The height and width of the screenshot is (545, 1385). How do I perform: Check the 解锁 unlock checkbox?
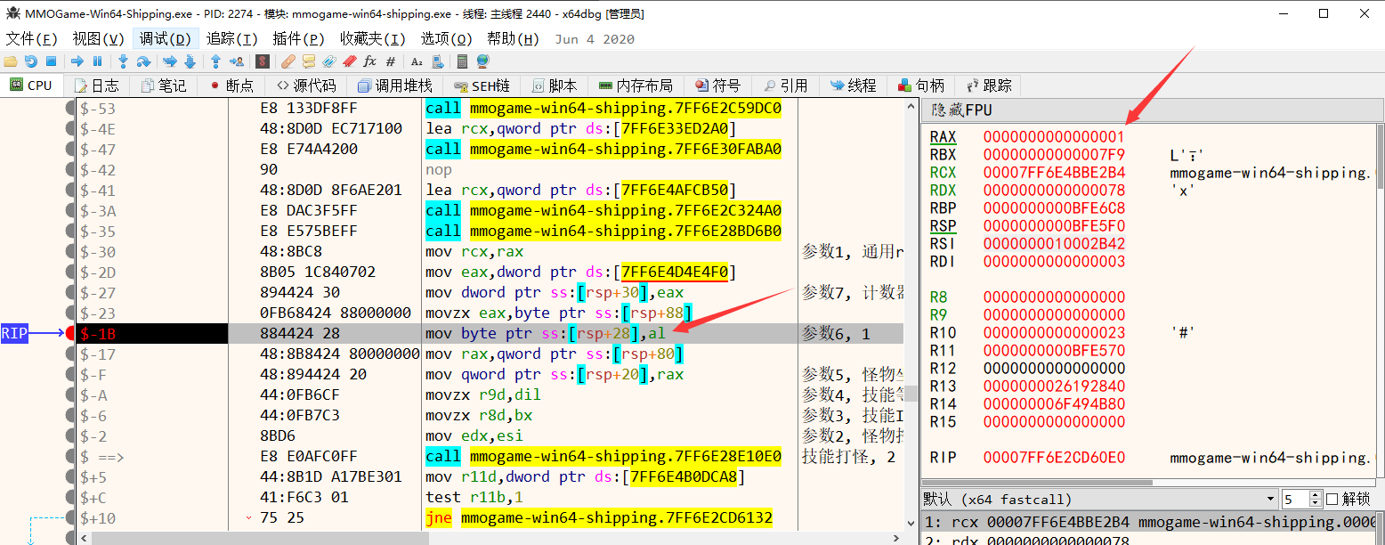pyautogui.click(x=1332, y=500)
